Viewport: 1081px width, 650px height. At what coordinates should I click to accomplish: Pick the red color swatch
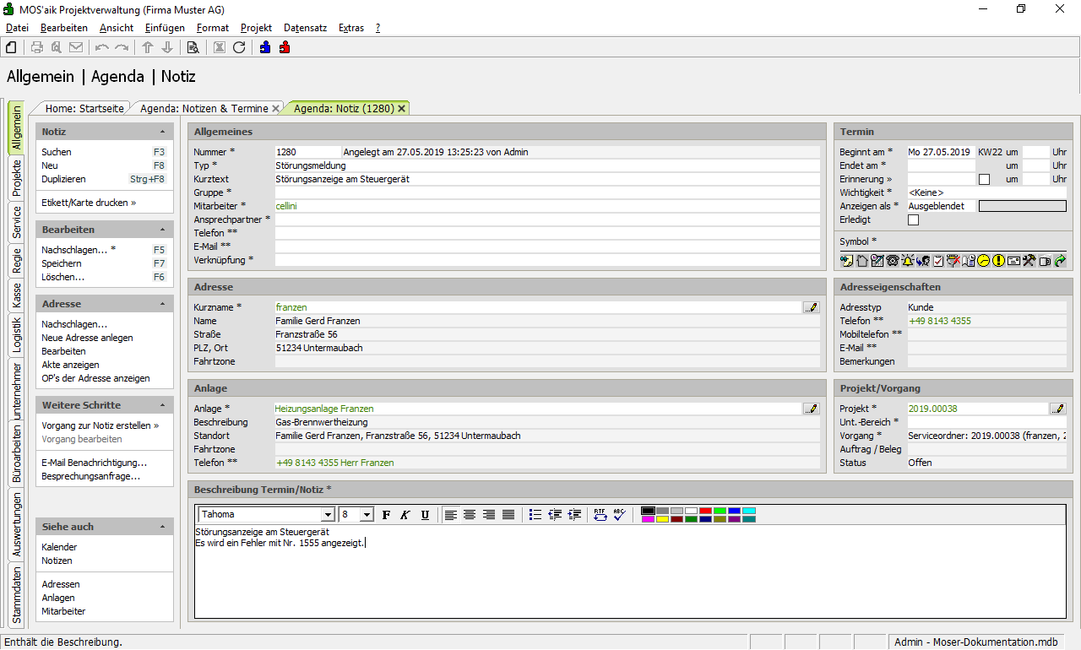pos(705,511)
